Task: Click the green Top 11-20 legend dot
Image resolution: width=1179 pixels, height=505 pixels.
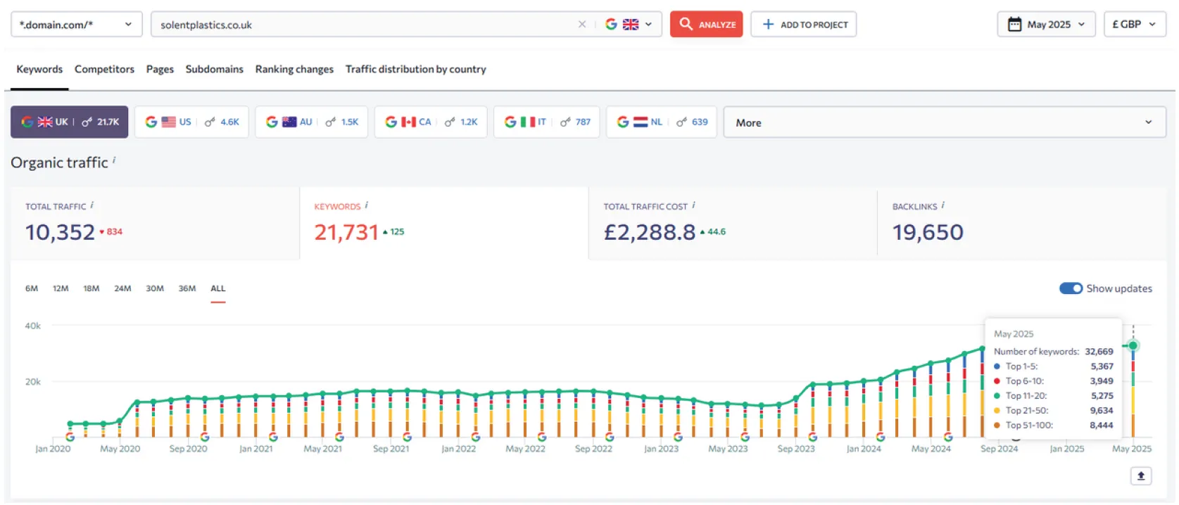Action: click(997, 396)
